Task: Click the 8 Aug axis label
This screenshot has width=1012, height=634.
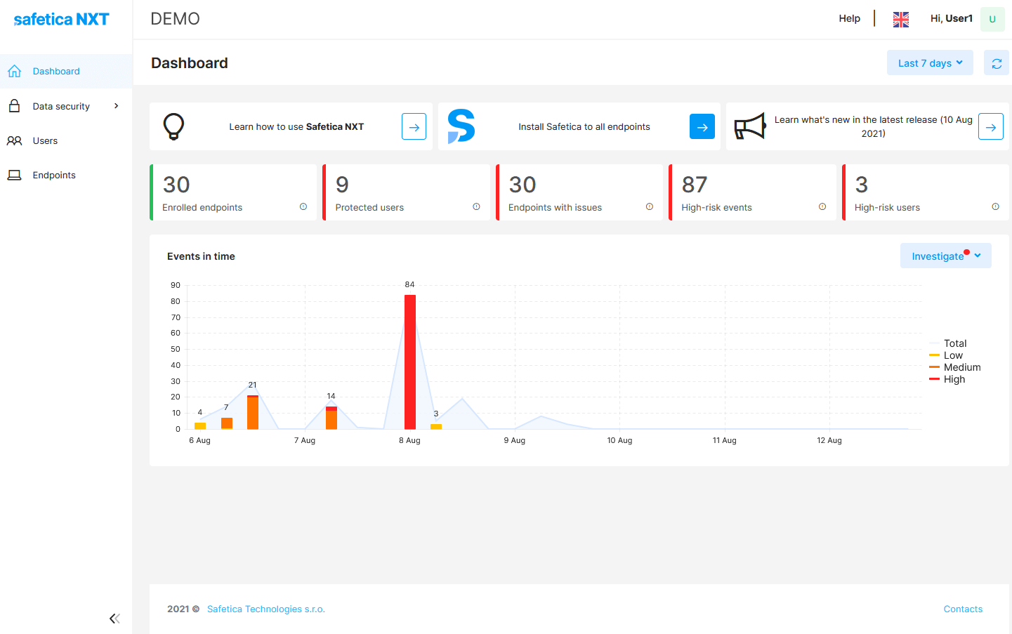Action: pos(409,440)
